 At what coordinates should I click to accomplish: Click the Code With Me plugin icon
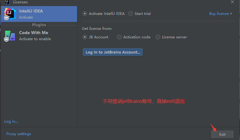(x=10, y=35)
